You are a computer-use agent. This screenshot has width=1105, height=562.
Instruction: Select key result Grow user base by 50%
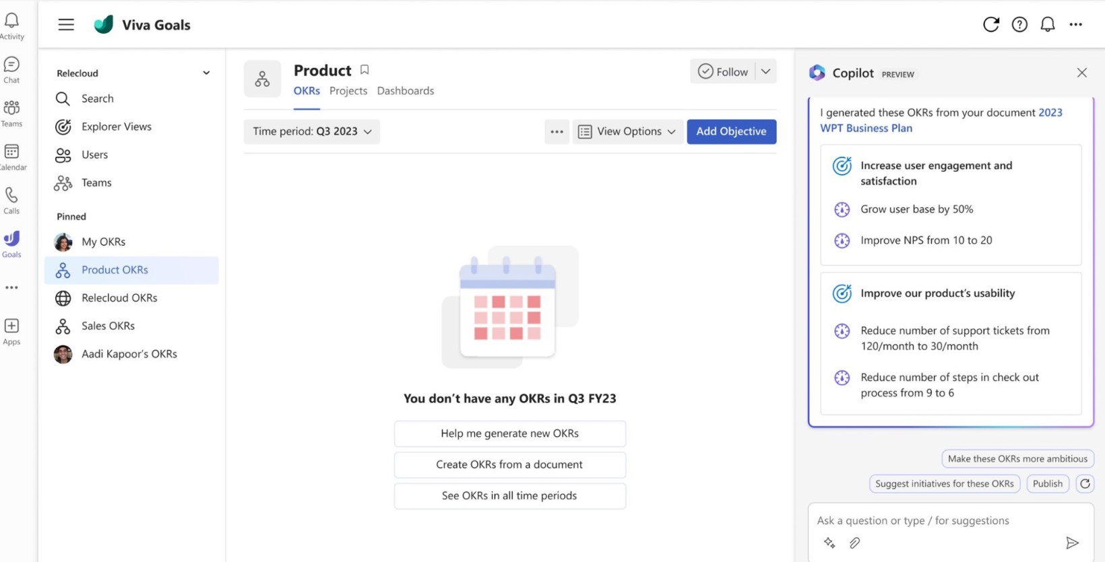[916, 209]
